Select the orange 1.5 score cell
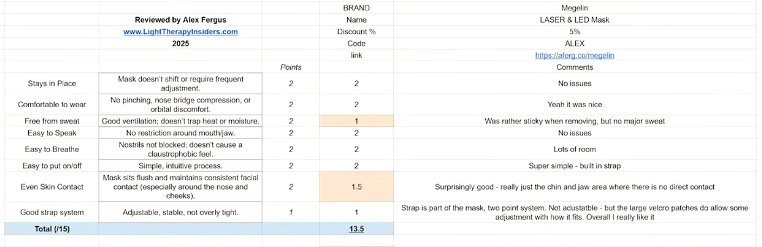This screenshot has height=247, width=762. (x=356, y=187)
